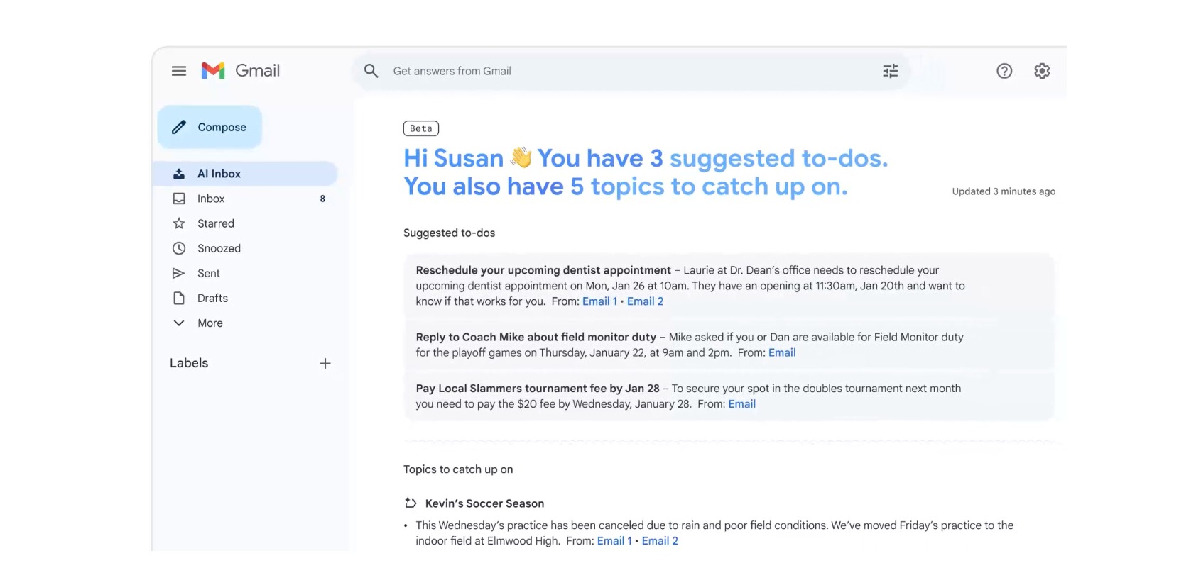This screenshot has width=1196, height=563.
Task: Open the main menu hamburger icon
Action: coord(179,71)
